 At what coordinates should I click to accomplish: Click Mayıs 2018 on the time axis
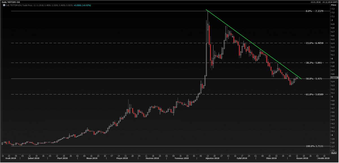click(x=121, y=158)
